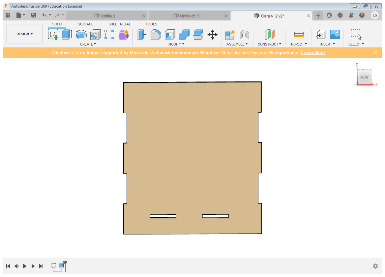Switch to the SHEET METAL toolbar tab
Image resolution: width=385 pixels, height=277 pixels.
(x=120, y=24)
